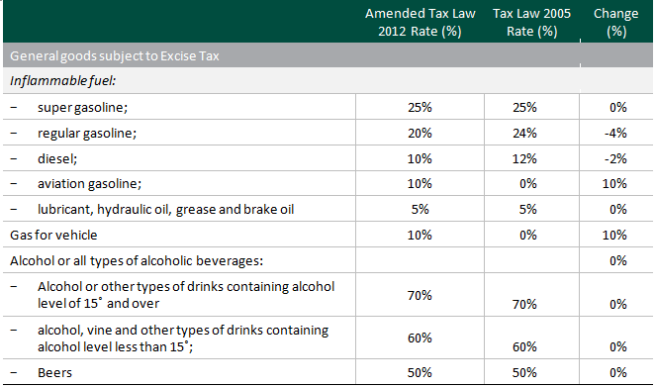
Task: Click the Amended Tax Law 2012 Rate header
Action: pos(421,22)
